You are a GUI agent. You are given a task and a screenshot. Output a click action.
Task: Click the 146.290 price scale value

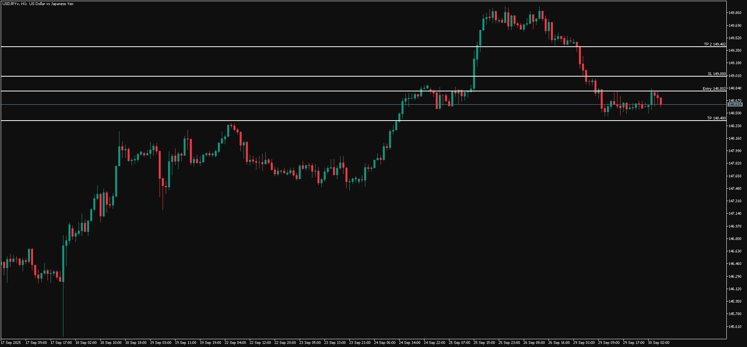735,277
